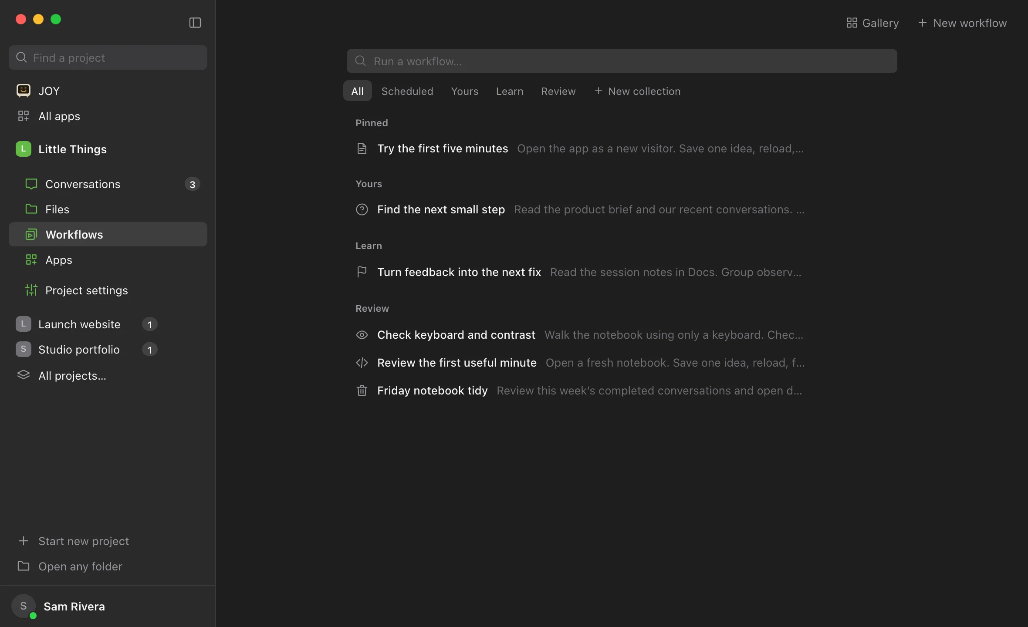
Task: Click Sam Rivera user name
Action: pyautogui.click(x=74, y=606)
